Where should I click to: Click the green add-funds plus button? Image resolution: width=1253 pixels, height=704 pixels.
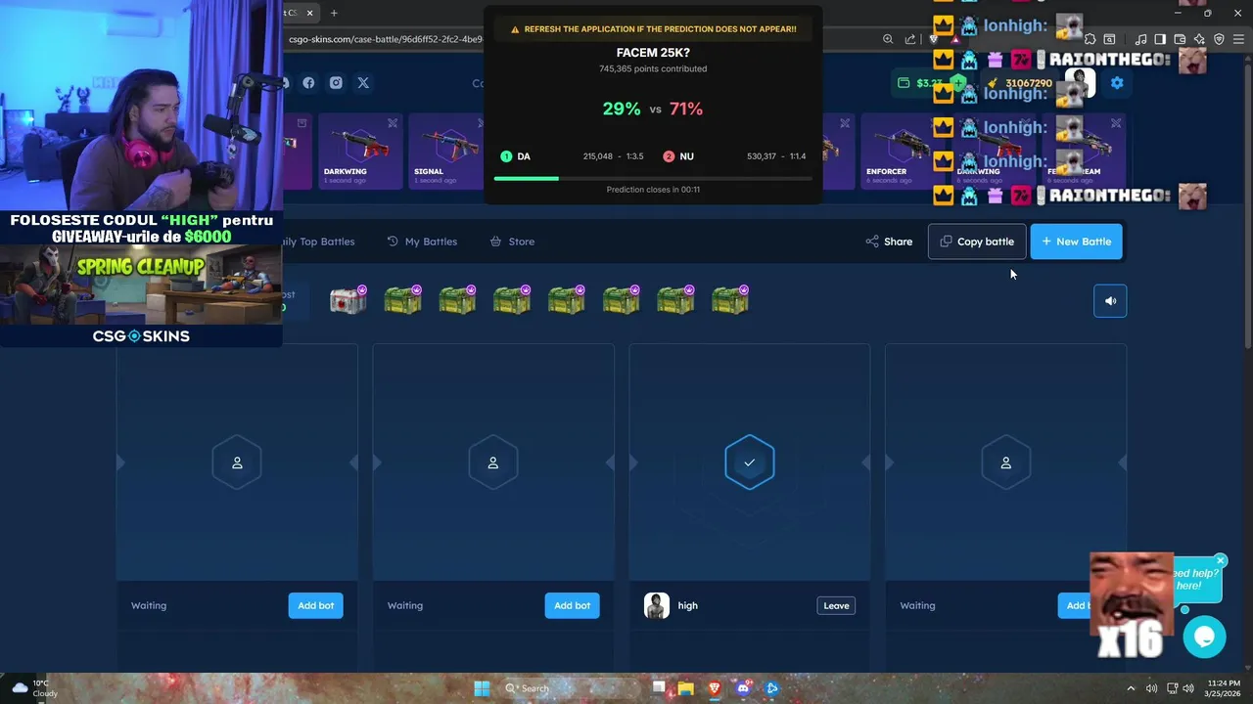pos(958,83)
